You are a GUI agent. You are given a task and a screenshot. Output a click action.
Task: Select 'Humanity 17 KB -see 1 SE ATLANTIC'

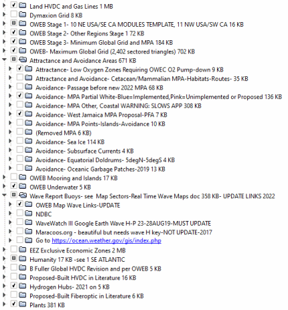[x=77, y=260]
